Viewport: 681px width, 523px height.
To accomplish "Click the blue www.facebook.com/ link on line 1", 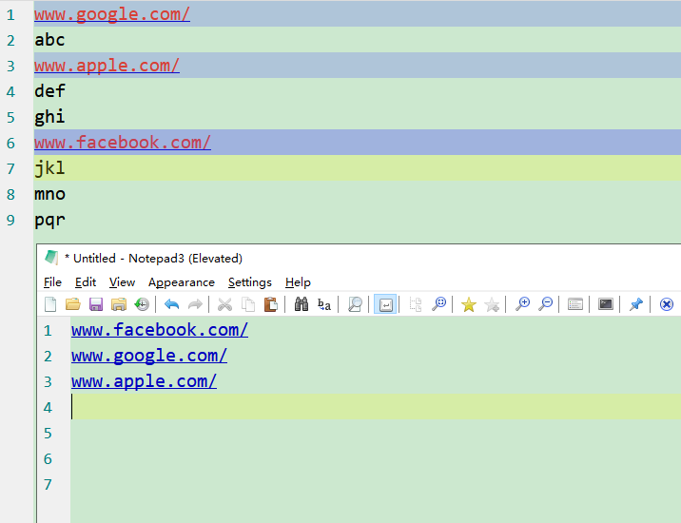I will 160,330.
